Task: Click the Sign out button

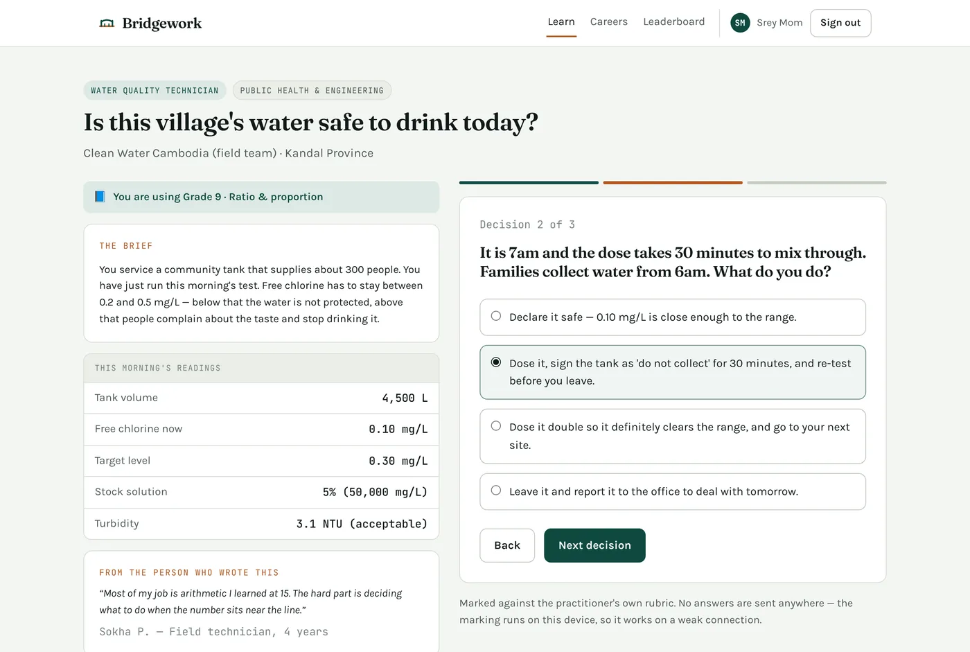Action: tap(840, 23)
